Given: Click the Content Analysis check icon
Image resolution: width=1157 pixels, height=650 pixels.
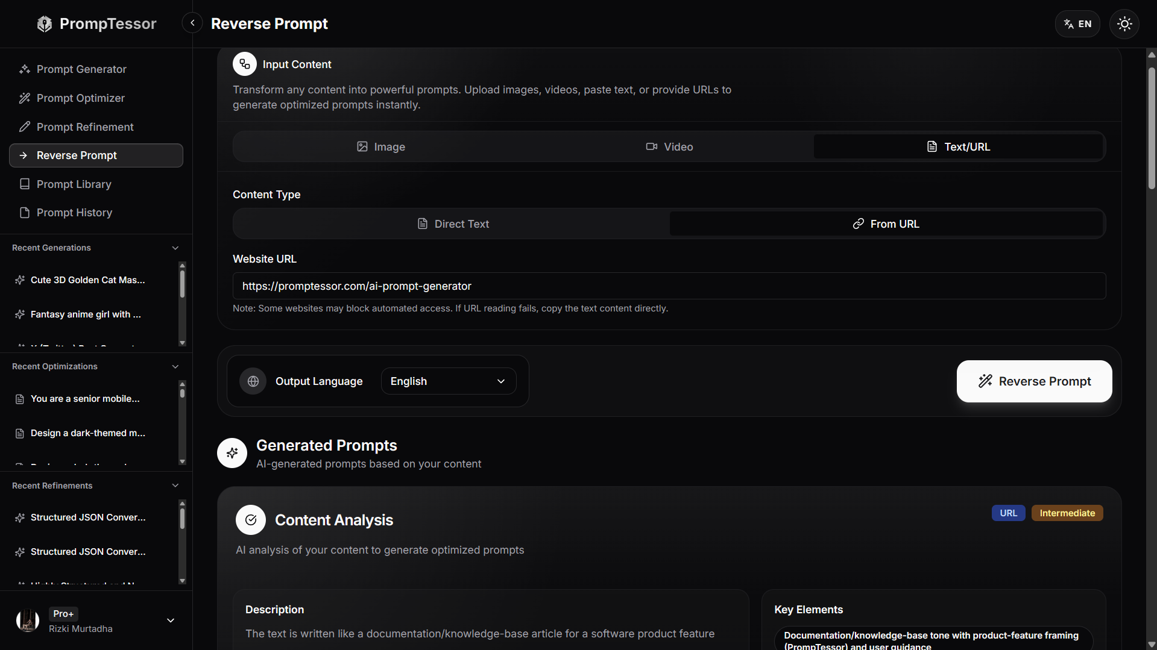Looking at the screenshot, I should point(251,520).
